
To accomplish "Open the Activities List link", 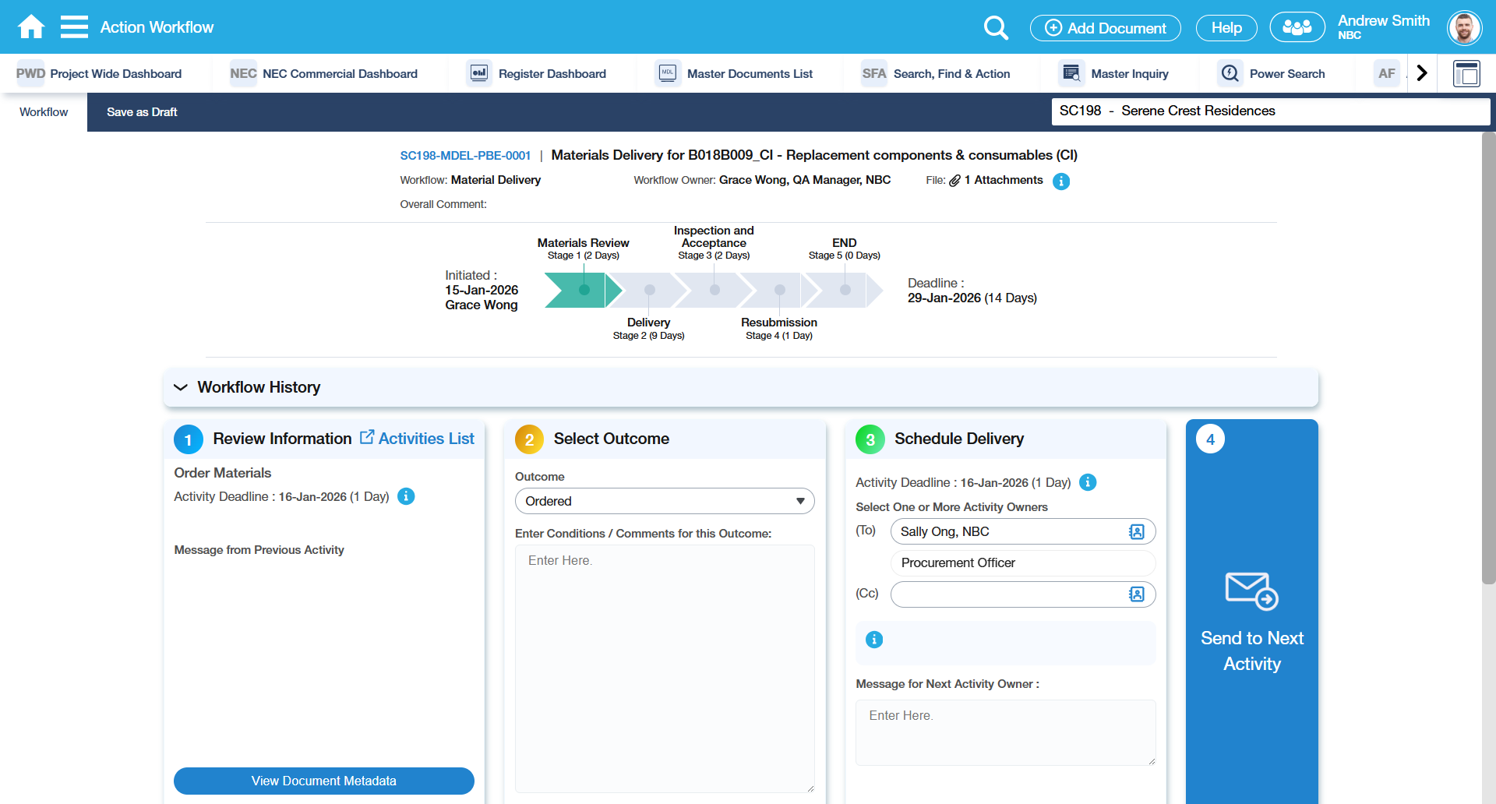I will [x=417, y=439].
